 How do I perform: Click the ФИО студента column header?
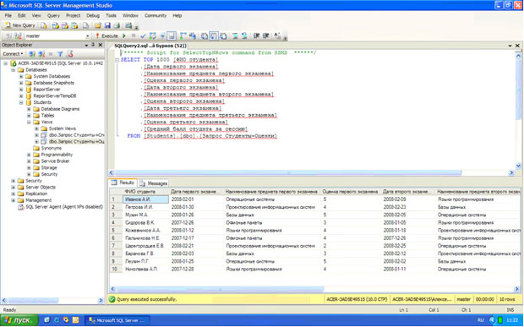145,192
